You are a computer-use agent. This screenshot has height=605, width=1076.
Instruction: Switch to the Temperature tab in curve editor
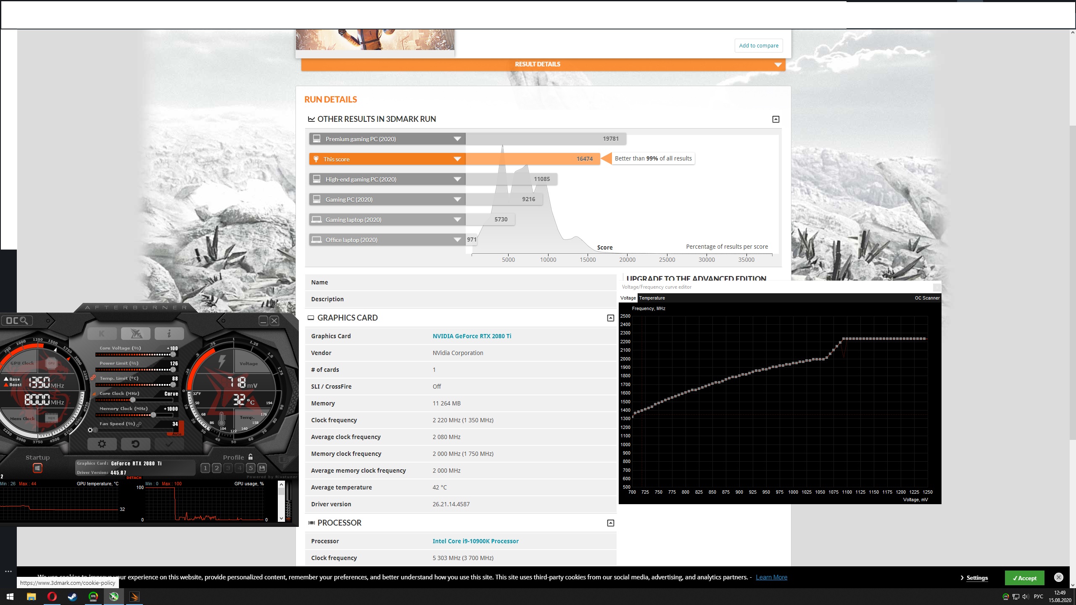point(651,298)
